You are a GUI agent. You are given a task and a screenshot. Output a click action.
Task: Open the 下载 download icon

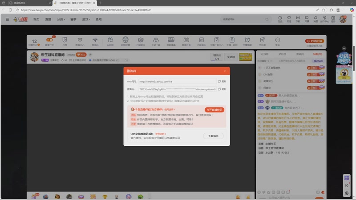298,19
